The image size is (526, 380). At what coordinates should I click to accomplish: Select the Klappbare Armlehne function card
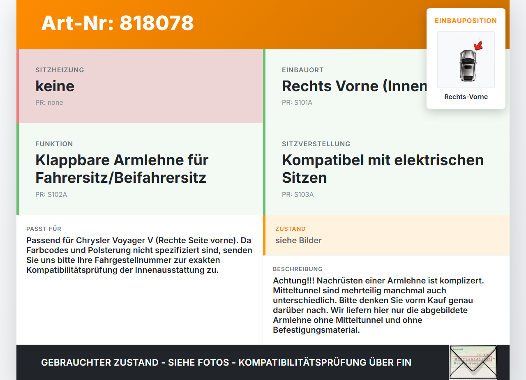(x=140, y=169)
